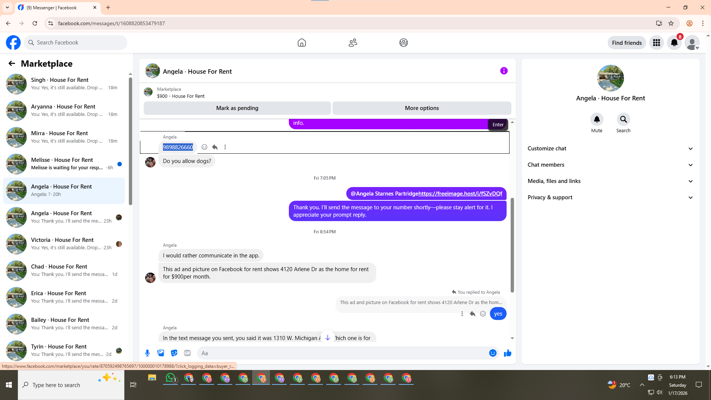Mute the Angela conversation
Screen dimensions: 711x400
pos(597,119)
